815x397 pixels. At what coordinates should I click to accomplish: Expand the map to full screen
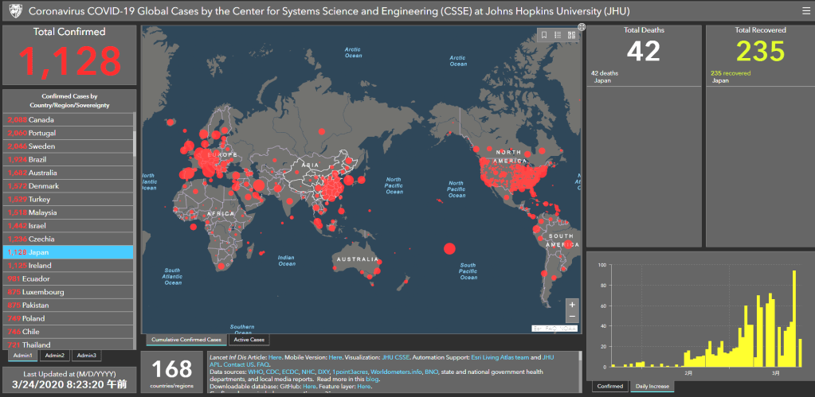click(581, 28)
